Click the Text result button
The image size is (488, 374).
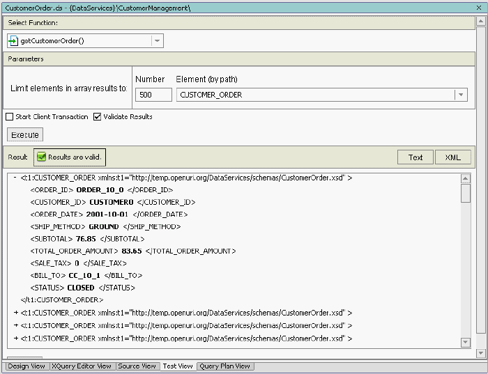(x=415, y=157)
